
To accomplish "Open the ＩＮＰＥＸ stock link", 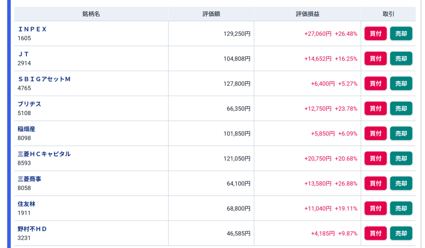I will [x=32, y=29].
